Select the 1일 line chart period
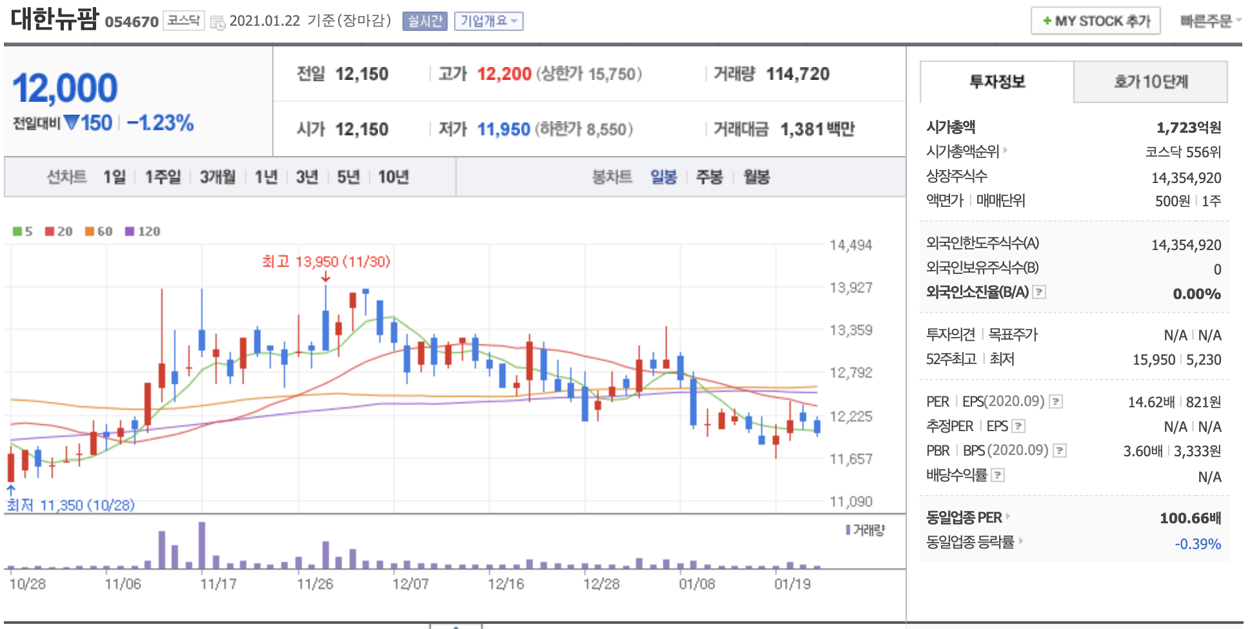 (115, 177)
